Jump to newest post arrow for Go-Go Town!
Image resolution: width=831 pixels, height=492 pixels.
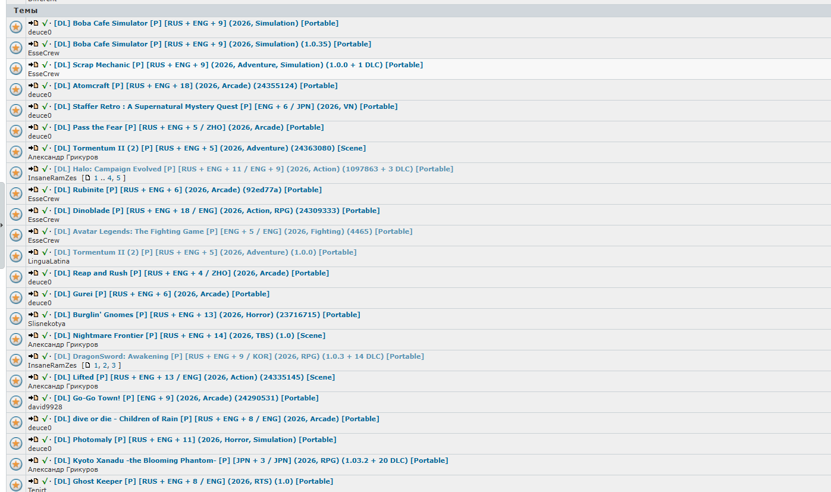point(33,397)
